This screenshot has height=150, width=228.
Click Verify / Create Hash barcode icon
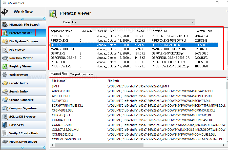tap(5, 133)
